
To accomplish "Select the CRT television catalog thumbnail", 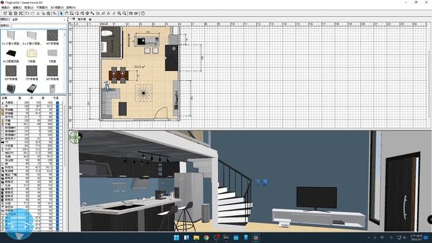I will 11,88.
